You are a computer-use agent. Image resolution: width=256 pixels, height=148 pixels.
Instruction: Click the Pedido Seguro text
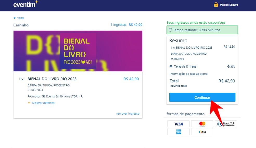click(229, 5)
